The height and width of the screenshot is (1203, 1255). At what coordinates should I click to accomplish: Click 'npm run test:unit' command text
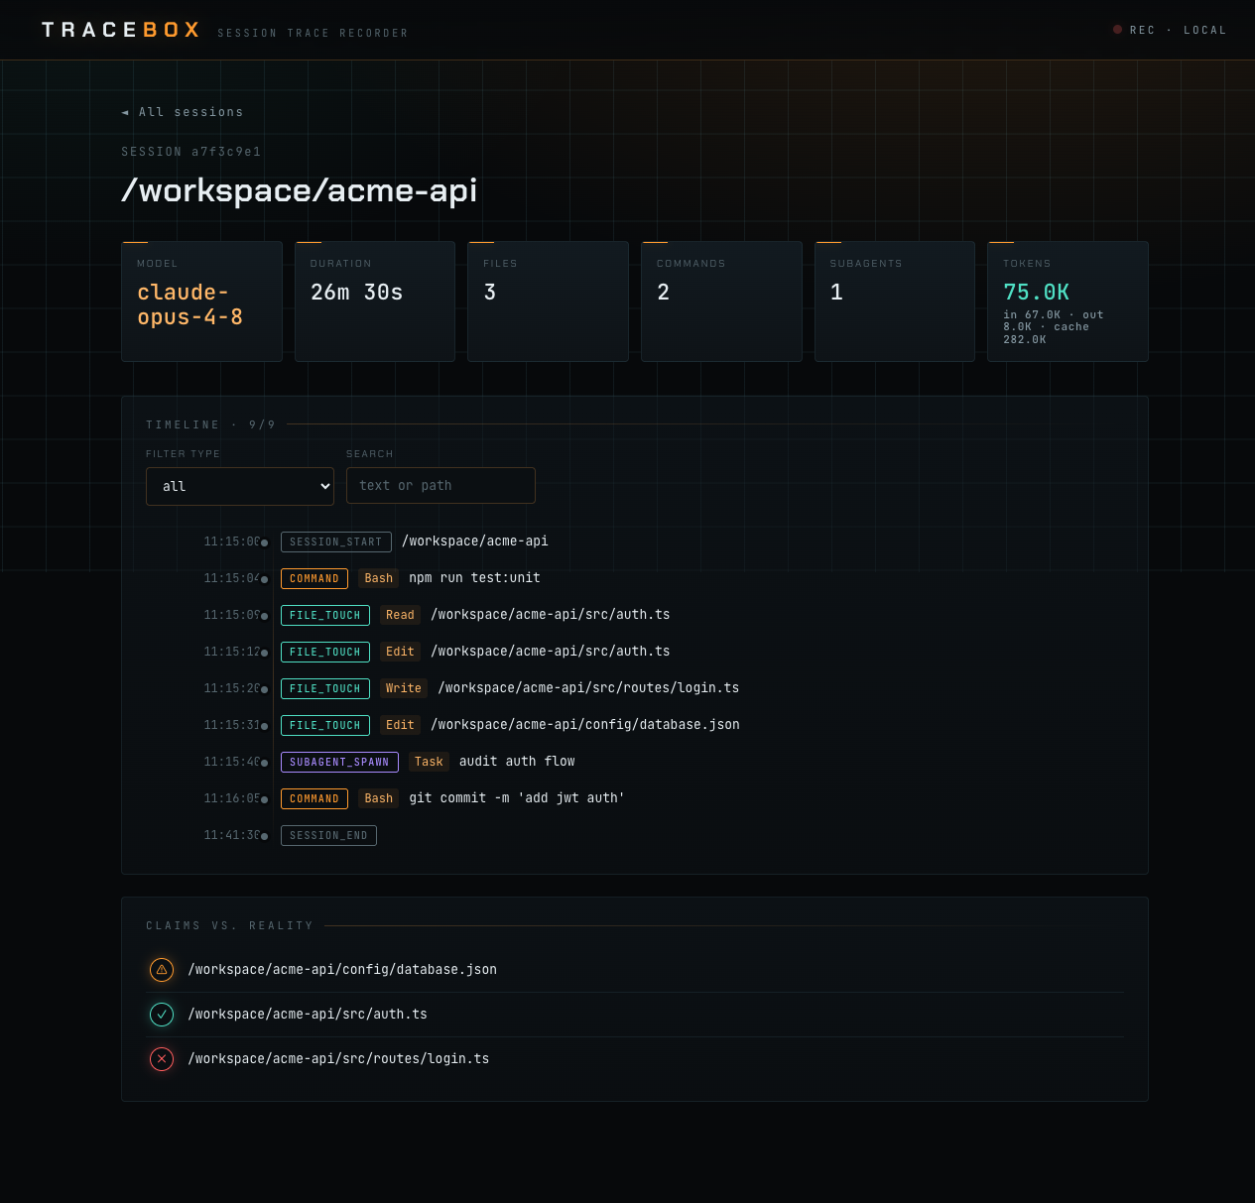point(475,577)
